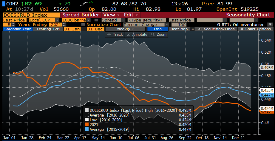Toggle the Spread checkbox
The height and width of the screenshot is (141, 275).
tap(96, 20)
